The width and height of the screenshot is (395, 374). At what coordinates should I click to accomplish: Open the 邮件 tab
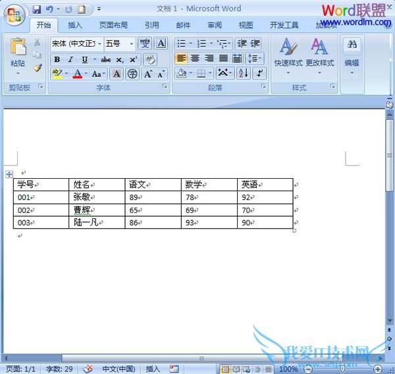183,25
